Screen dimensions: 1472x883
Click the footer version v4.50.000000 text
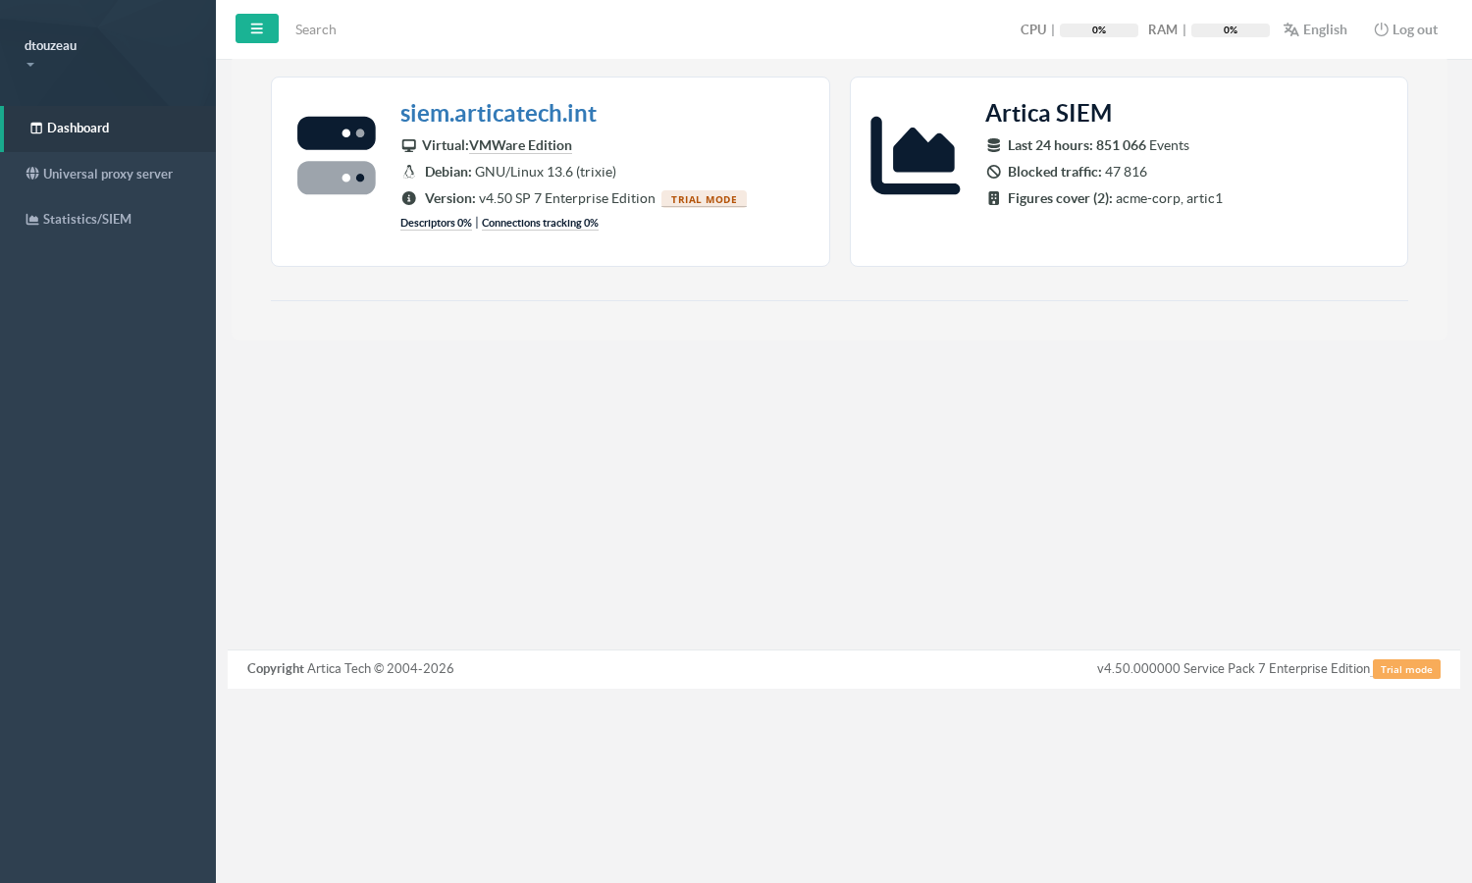click(1234, 669)
